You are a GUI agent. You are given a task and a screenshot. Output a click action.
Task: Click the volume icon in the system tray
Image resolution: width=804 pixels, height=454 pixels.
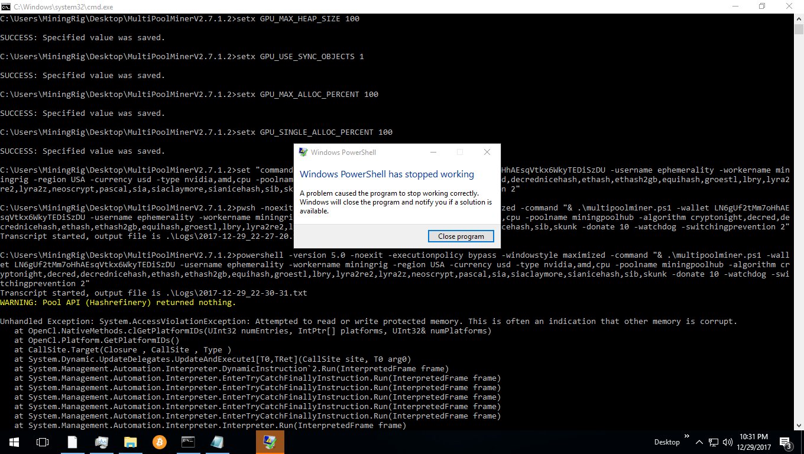coord(728,442)
